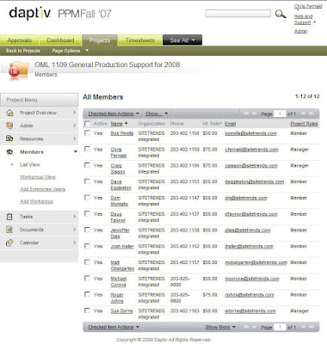
Task: Switch to the Projects tab
Action: click(100, 40)
